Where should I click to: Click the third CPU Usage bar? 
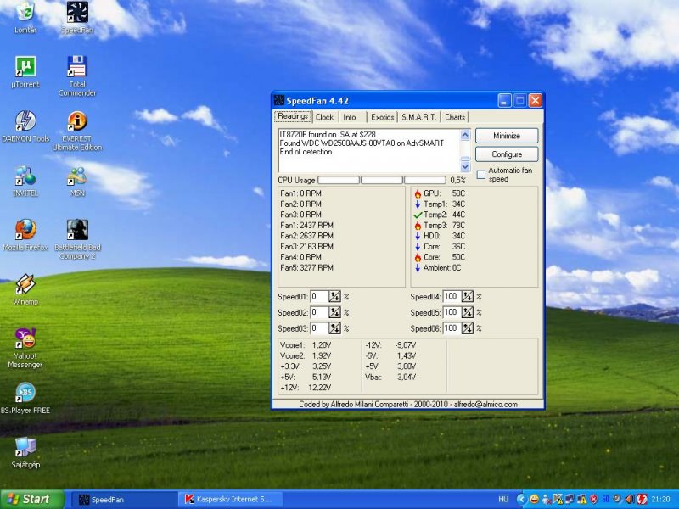(x=425, y=180)
